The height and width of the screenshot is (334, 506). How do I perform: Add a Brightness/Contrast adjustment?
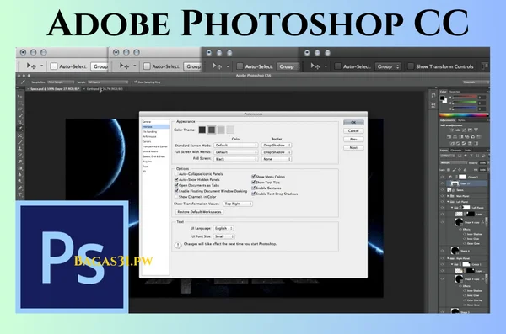point(452,130)
